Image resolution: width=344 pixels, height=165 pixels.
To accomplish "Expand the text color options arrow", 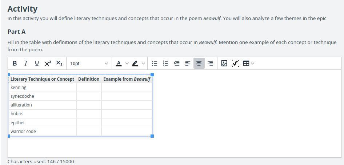I will pos(127,63).
